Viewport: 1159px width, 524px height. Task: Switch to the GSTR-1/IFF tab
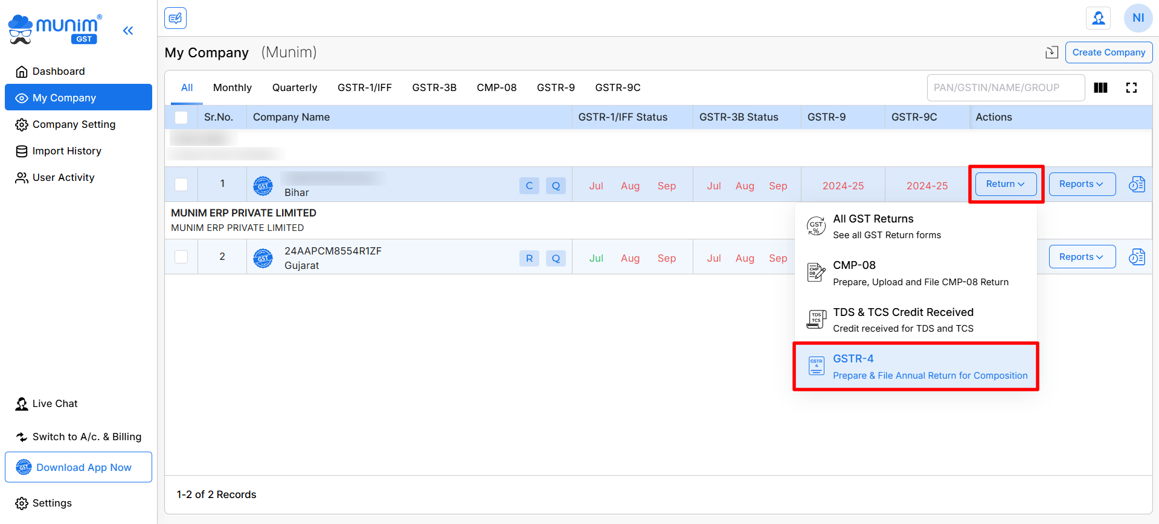pos(365,87)
